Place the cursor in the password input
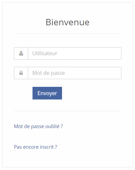The image size is (135, 170). click(x=75, y=73)
